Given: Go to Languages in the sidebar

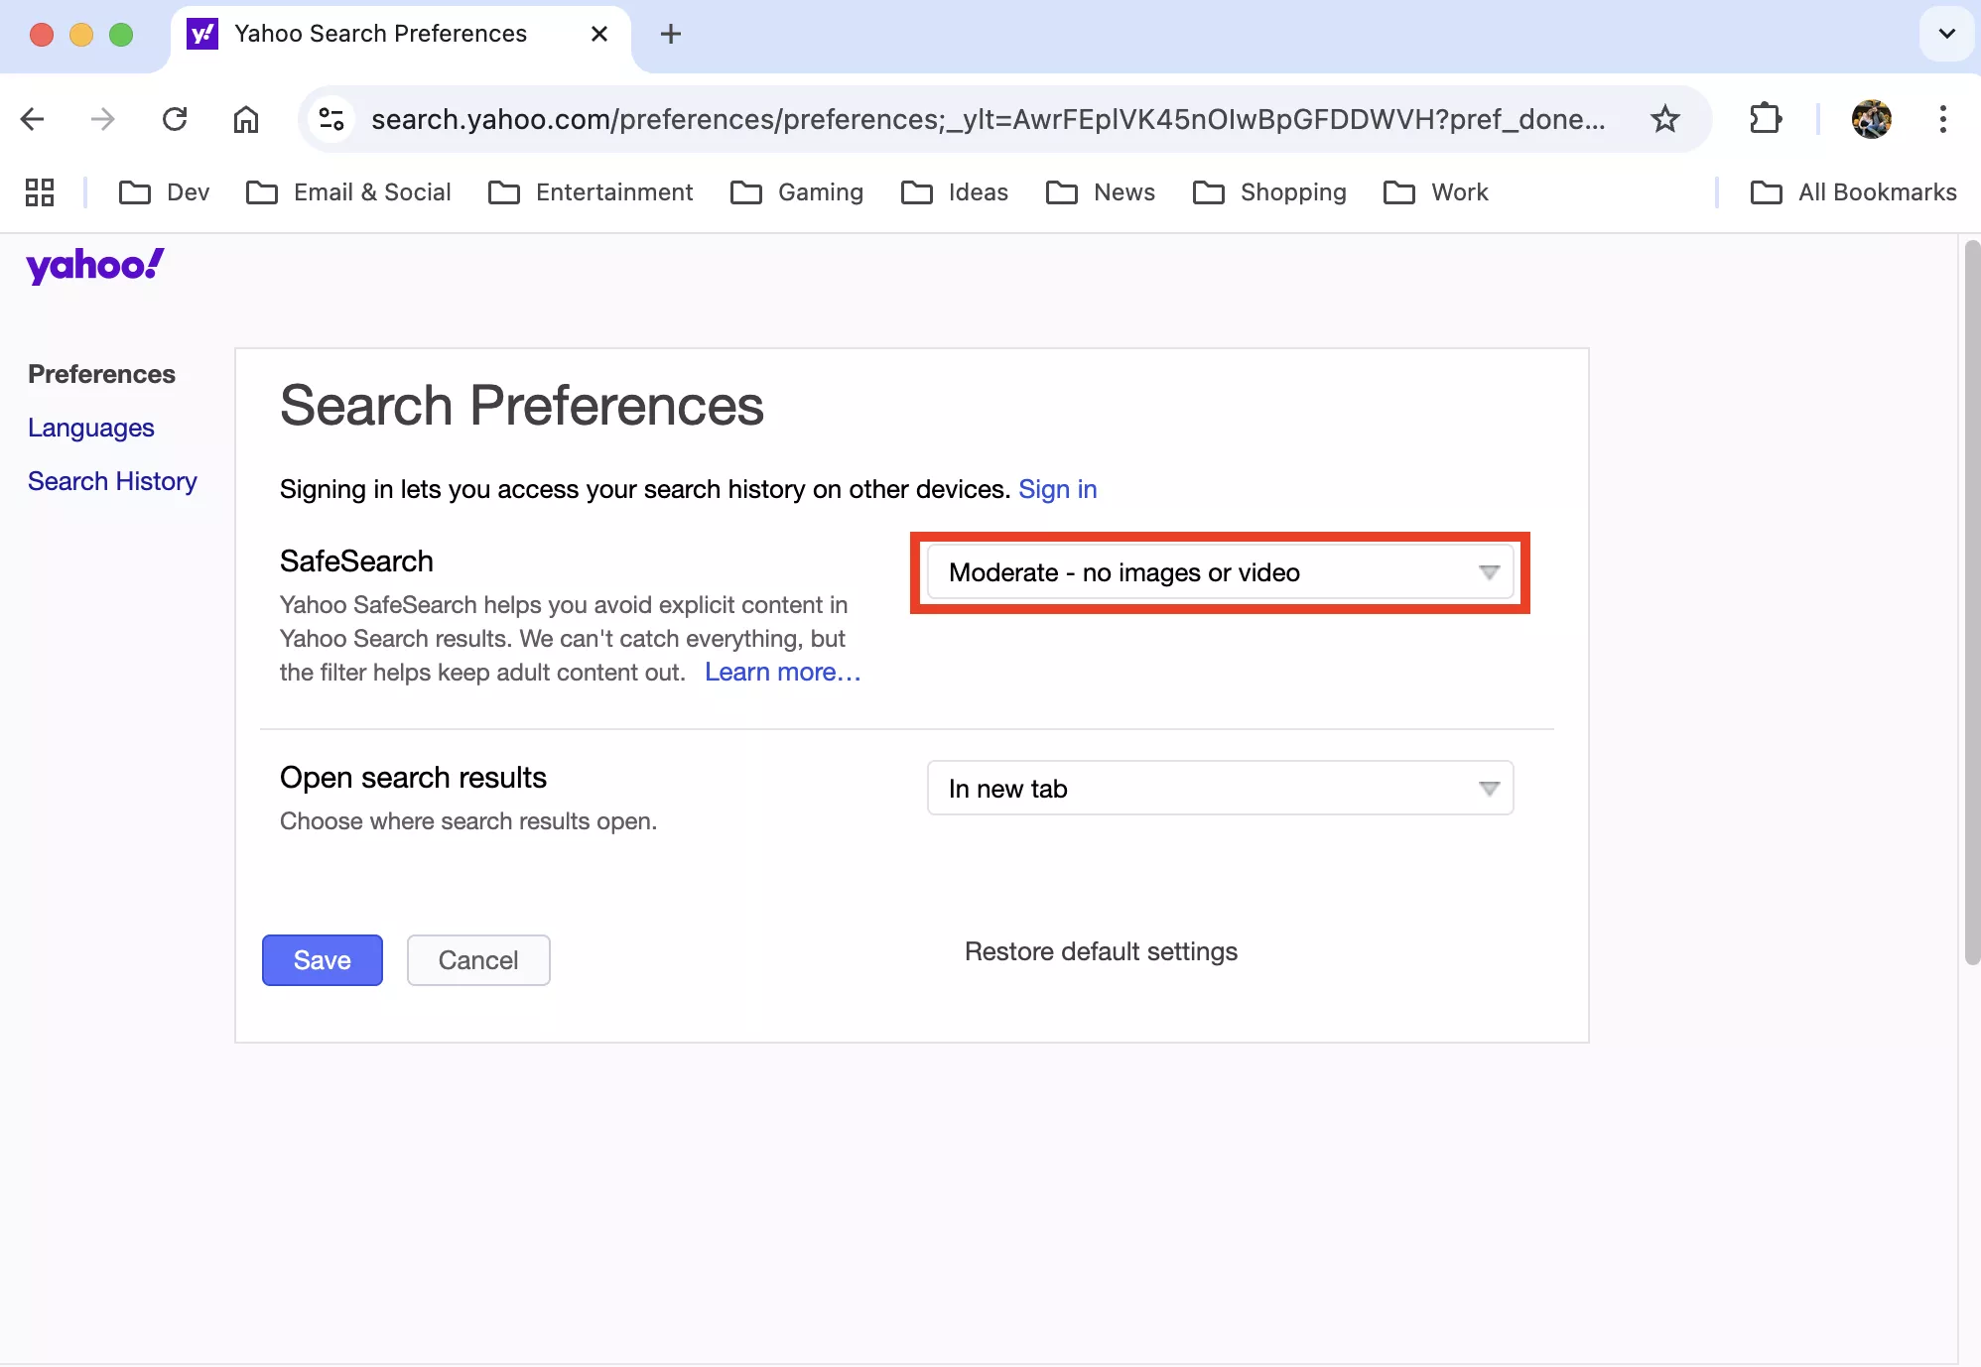Looking at the screenshot, I should (x=91, y=428).
